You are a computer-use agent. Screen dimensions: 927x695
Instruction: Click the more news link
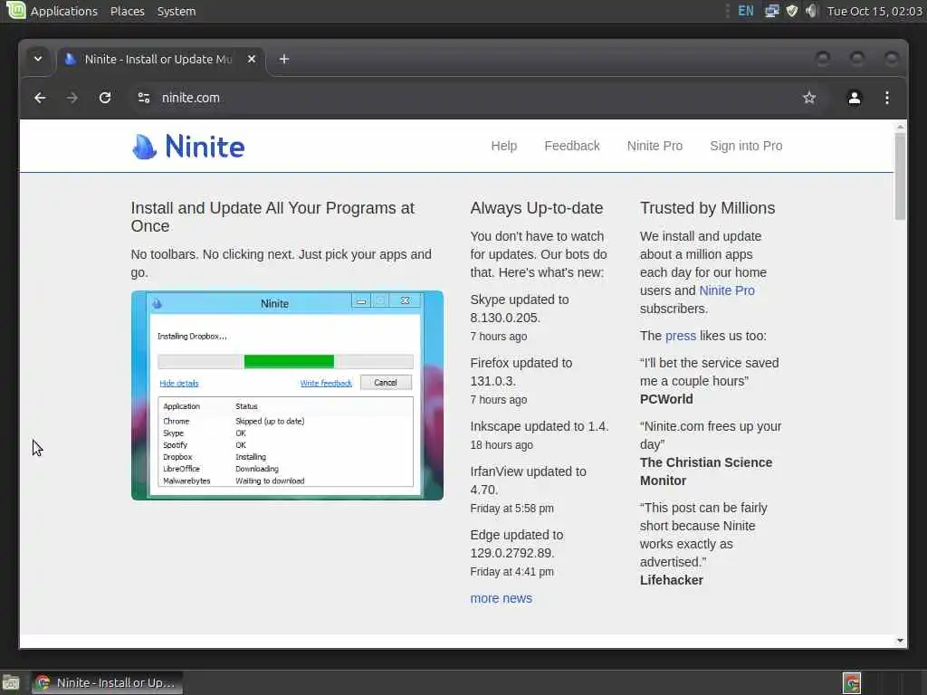[501, 598]
